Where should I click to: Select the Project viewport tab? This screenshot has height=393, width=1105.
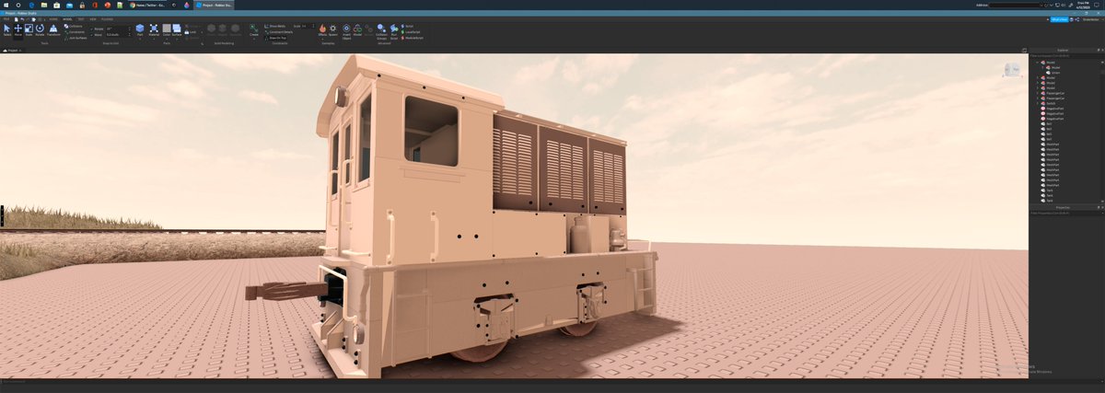click(14, 50)
